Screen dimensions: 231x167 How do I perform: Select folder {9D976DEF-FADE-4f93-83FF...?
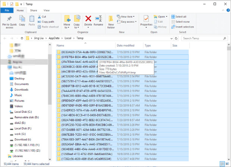click(122, 106)
